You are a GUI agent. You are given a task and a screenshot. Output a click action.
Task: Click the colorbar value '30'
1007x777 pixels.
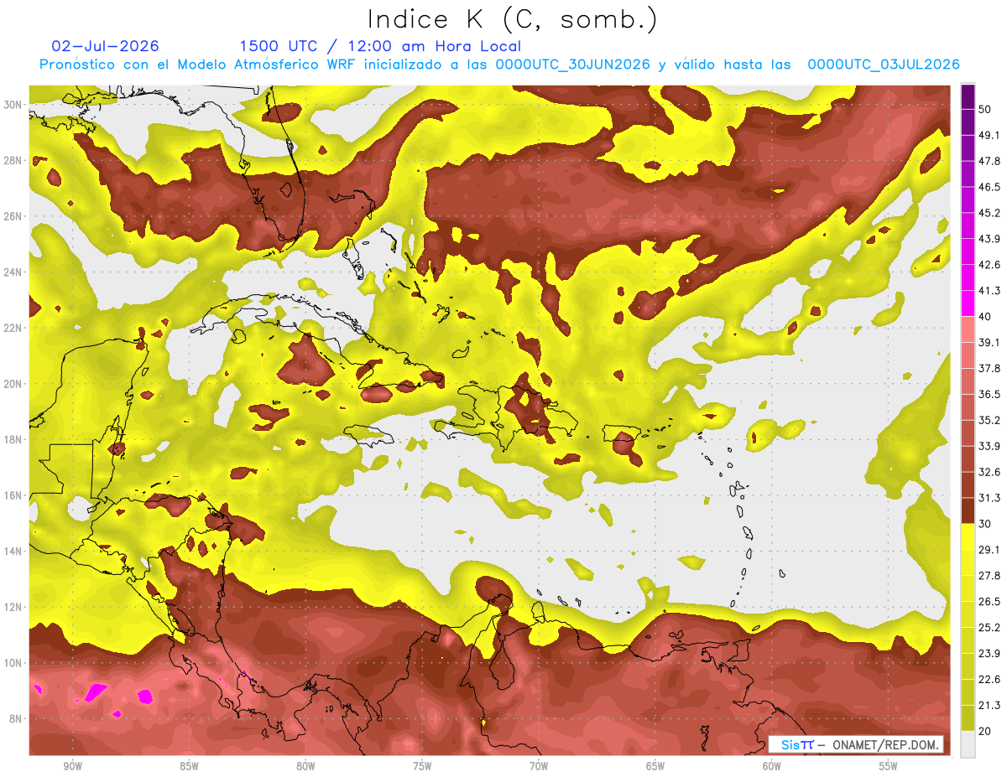point(985,525)
